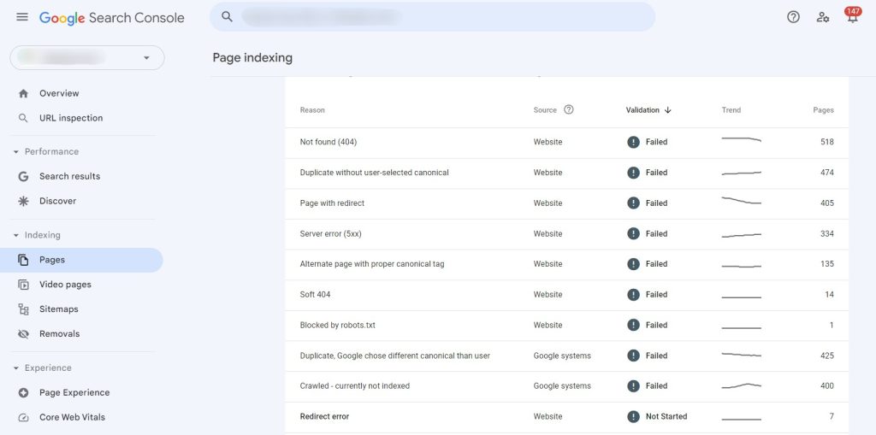Click the 518 pages count
Screen dimensions: 876x435
pyautogui.click(x=827, y=142)
